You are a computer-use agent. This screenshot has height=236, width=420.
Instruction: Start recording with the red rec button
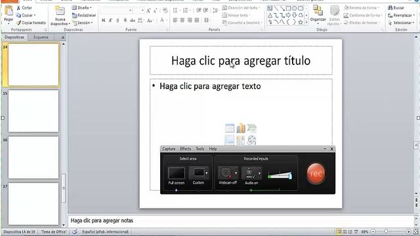click(x=316, y=173)
